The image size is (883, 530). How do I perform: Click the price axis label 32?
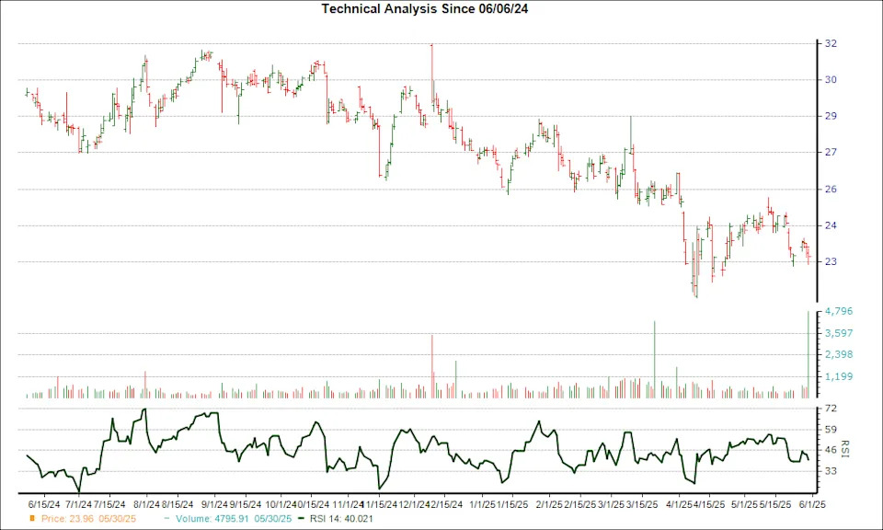click(x=831, y=43)
